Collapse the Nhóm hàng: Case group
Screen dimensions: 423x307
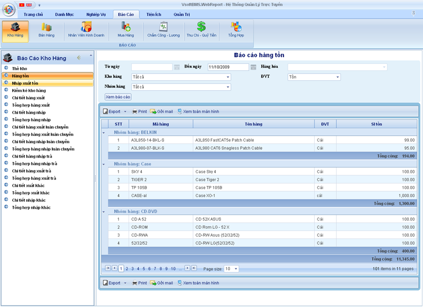tap(104, 164)
